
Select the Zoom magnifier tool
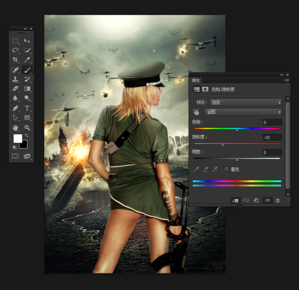click(27, 128)
